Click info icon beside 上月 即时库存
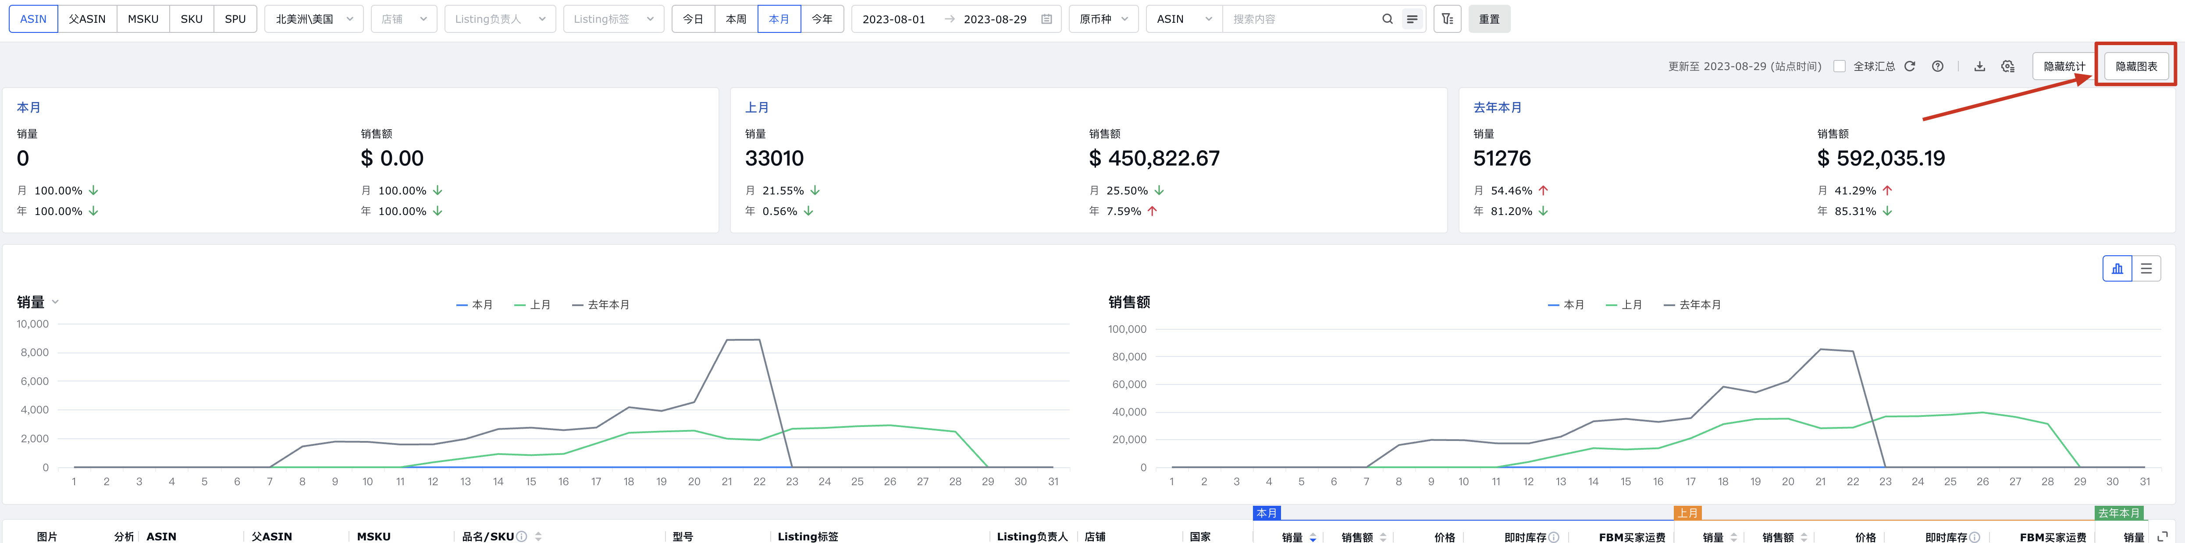This screenshot has height=543, width=2185. pyautogui.click(x=1975, y=537)
